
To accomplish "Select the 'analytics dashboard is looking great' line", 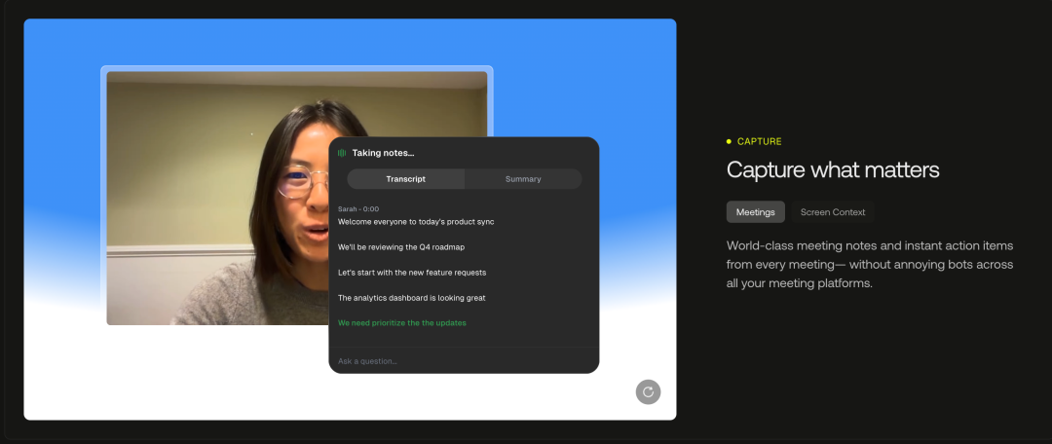I will tap(411, 298).
